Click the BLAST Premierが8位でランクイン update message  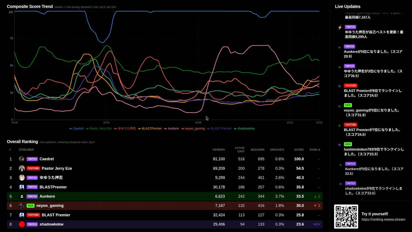[373, 93]
